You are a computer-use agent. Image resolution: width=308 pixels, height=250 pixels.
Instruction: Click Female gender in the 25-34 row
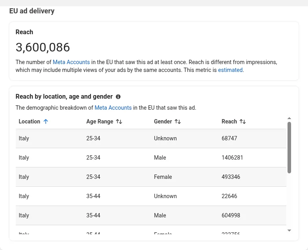tap(163, 177)
